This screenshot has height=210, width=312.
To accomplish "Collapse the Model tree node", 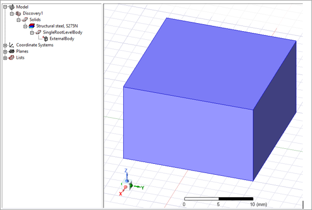I will (x=5, y=7).
